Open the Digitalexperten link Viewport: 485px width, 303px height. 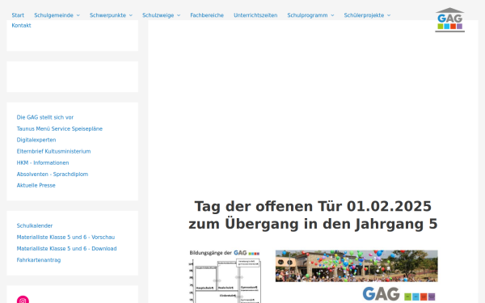(x=36, y=140)
